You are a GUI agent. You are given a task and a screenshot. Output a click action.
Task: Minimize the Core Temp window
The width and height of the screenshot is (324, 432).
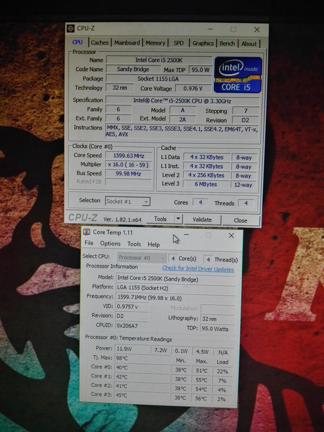(186, 234)
